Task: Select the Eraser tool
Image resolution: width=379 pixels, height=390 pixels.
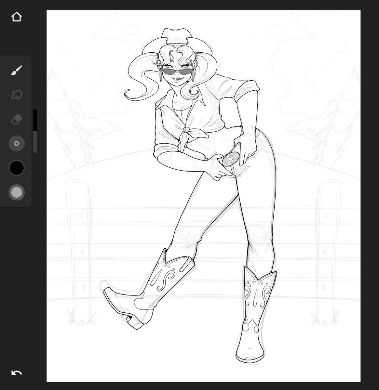Action: click(x=17, y=119)
